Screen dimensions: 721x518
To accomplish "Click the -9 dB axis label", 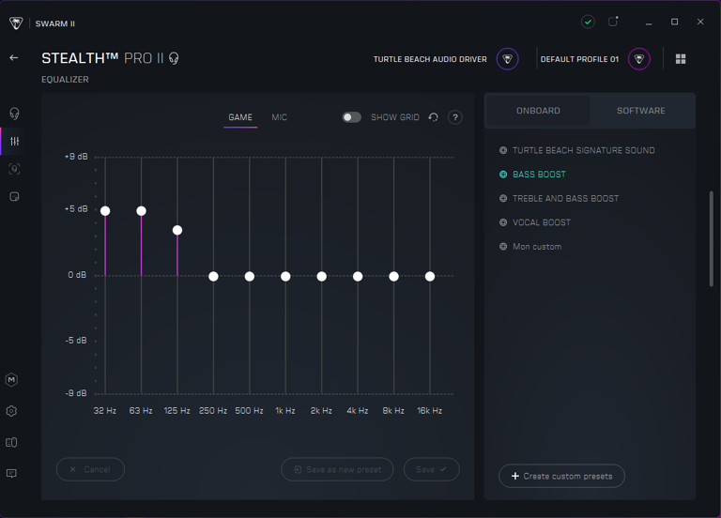I will (x=76, y=393).
